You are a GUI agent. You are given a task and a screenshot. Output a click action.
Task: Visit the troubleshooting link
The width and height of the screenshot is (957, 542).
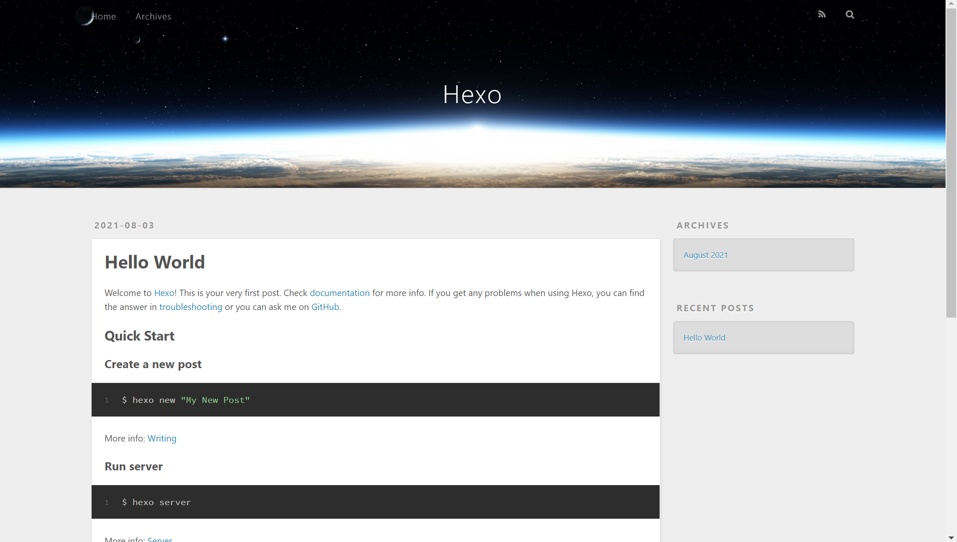190,307
